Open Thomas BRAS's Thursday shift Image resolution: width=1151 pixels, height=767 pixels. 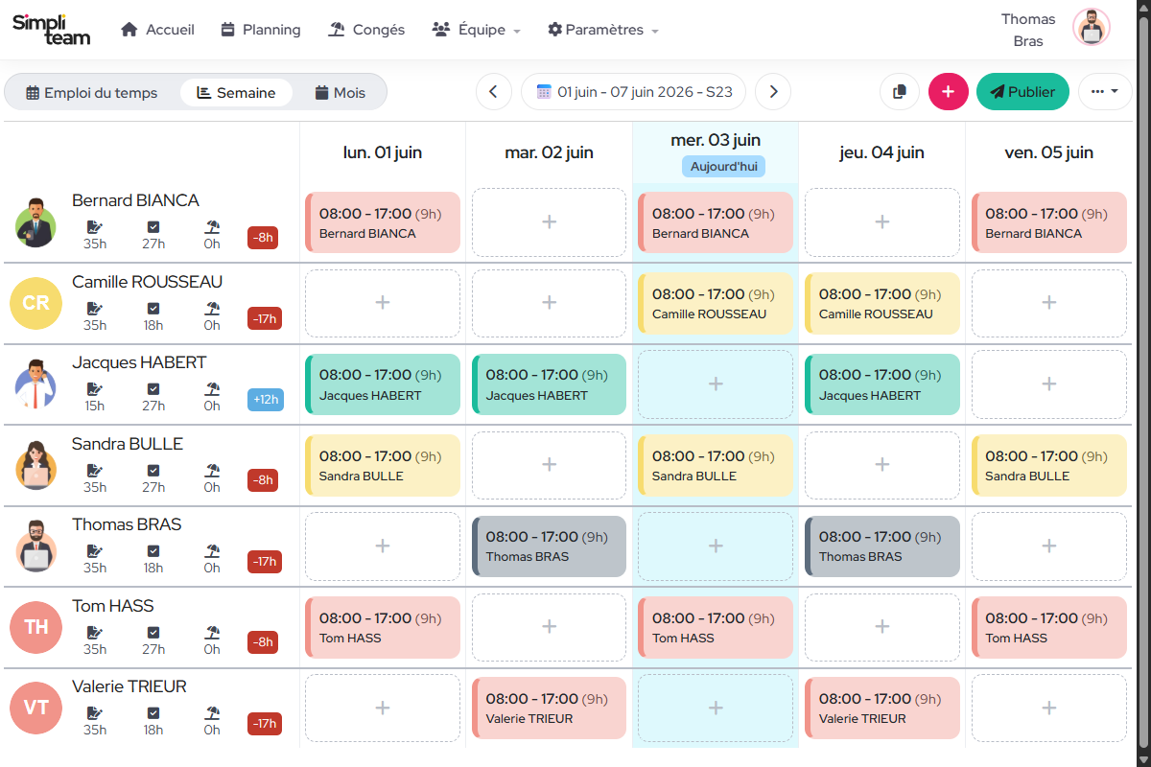pyautogui.click(x=882, y=546)
